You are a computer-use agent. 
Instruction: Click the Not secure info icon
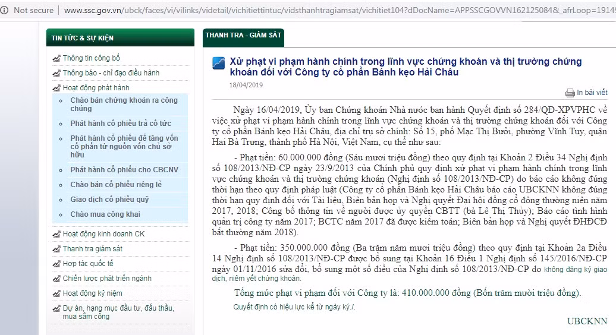tap(4, 10)
